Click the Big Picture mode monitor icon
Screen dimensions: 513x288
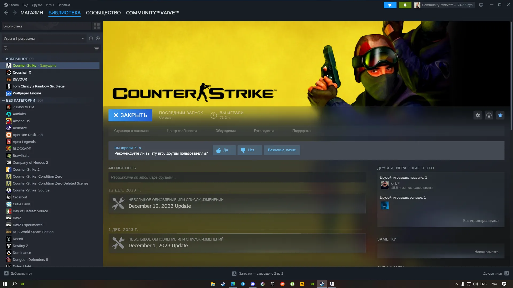click(x=481, y=5)
